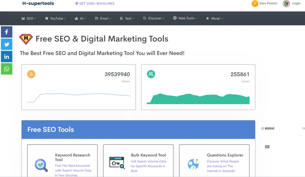This screenshot has height=177, width=305.
Task: Open the Email menu label
Action: 104,18
